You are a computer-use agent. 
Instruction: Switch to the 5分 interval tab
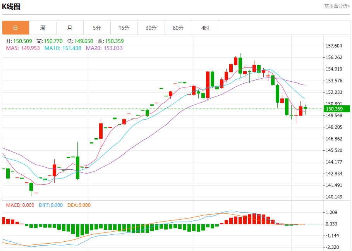97,28
